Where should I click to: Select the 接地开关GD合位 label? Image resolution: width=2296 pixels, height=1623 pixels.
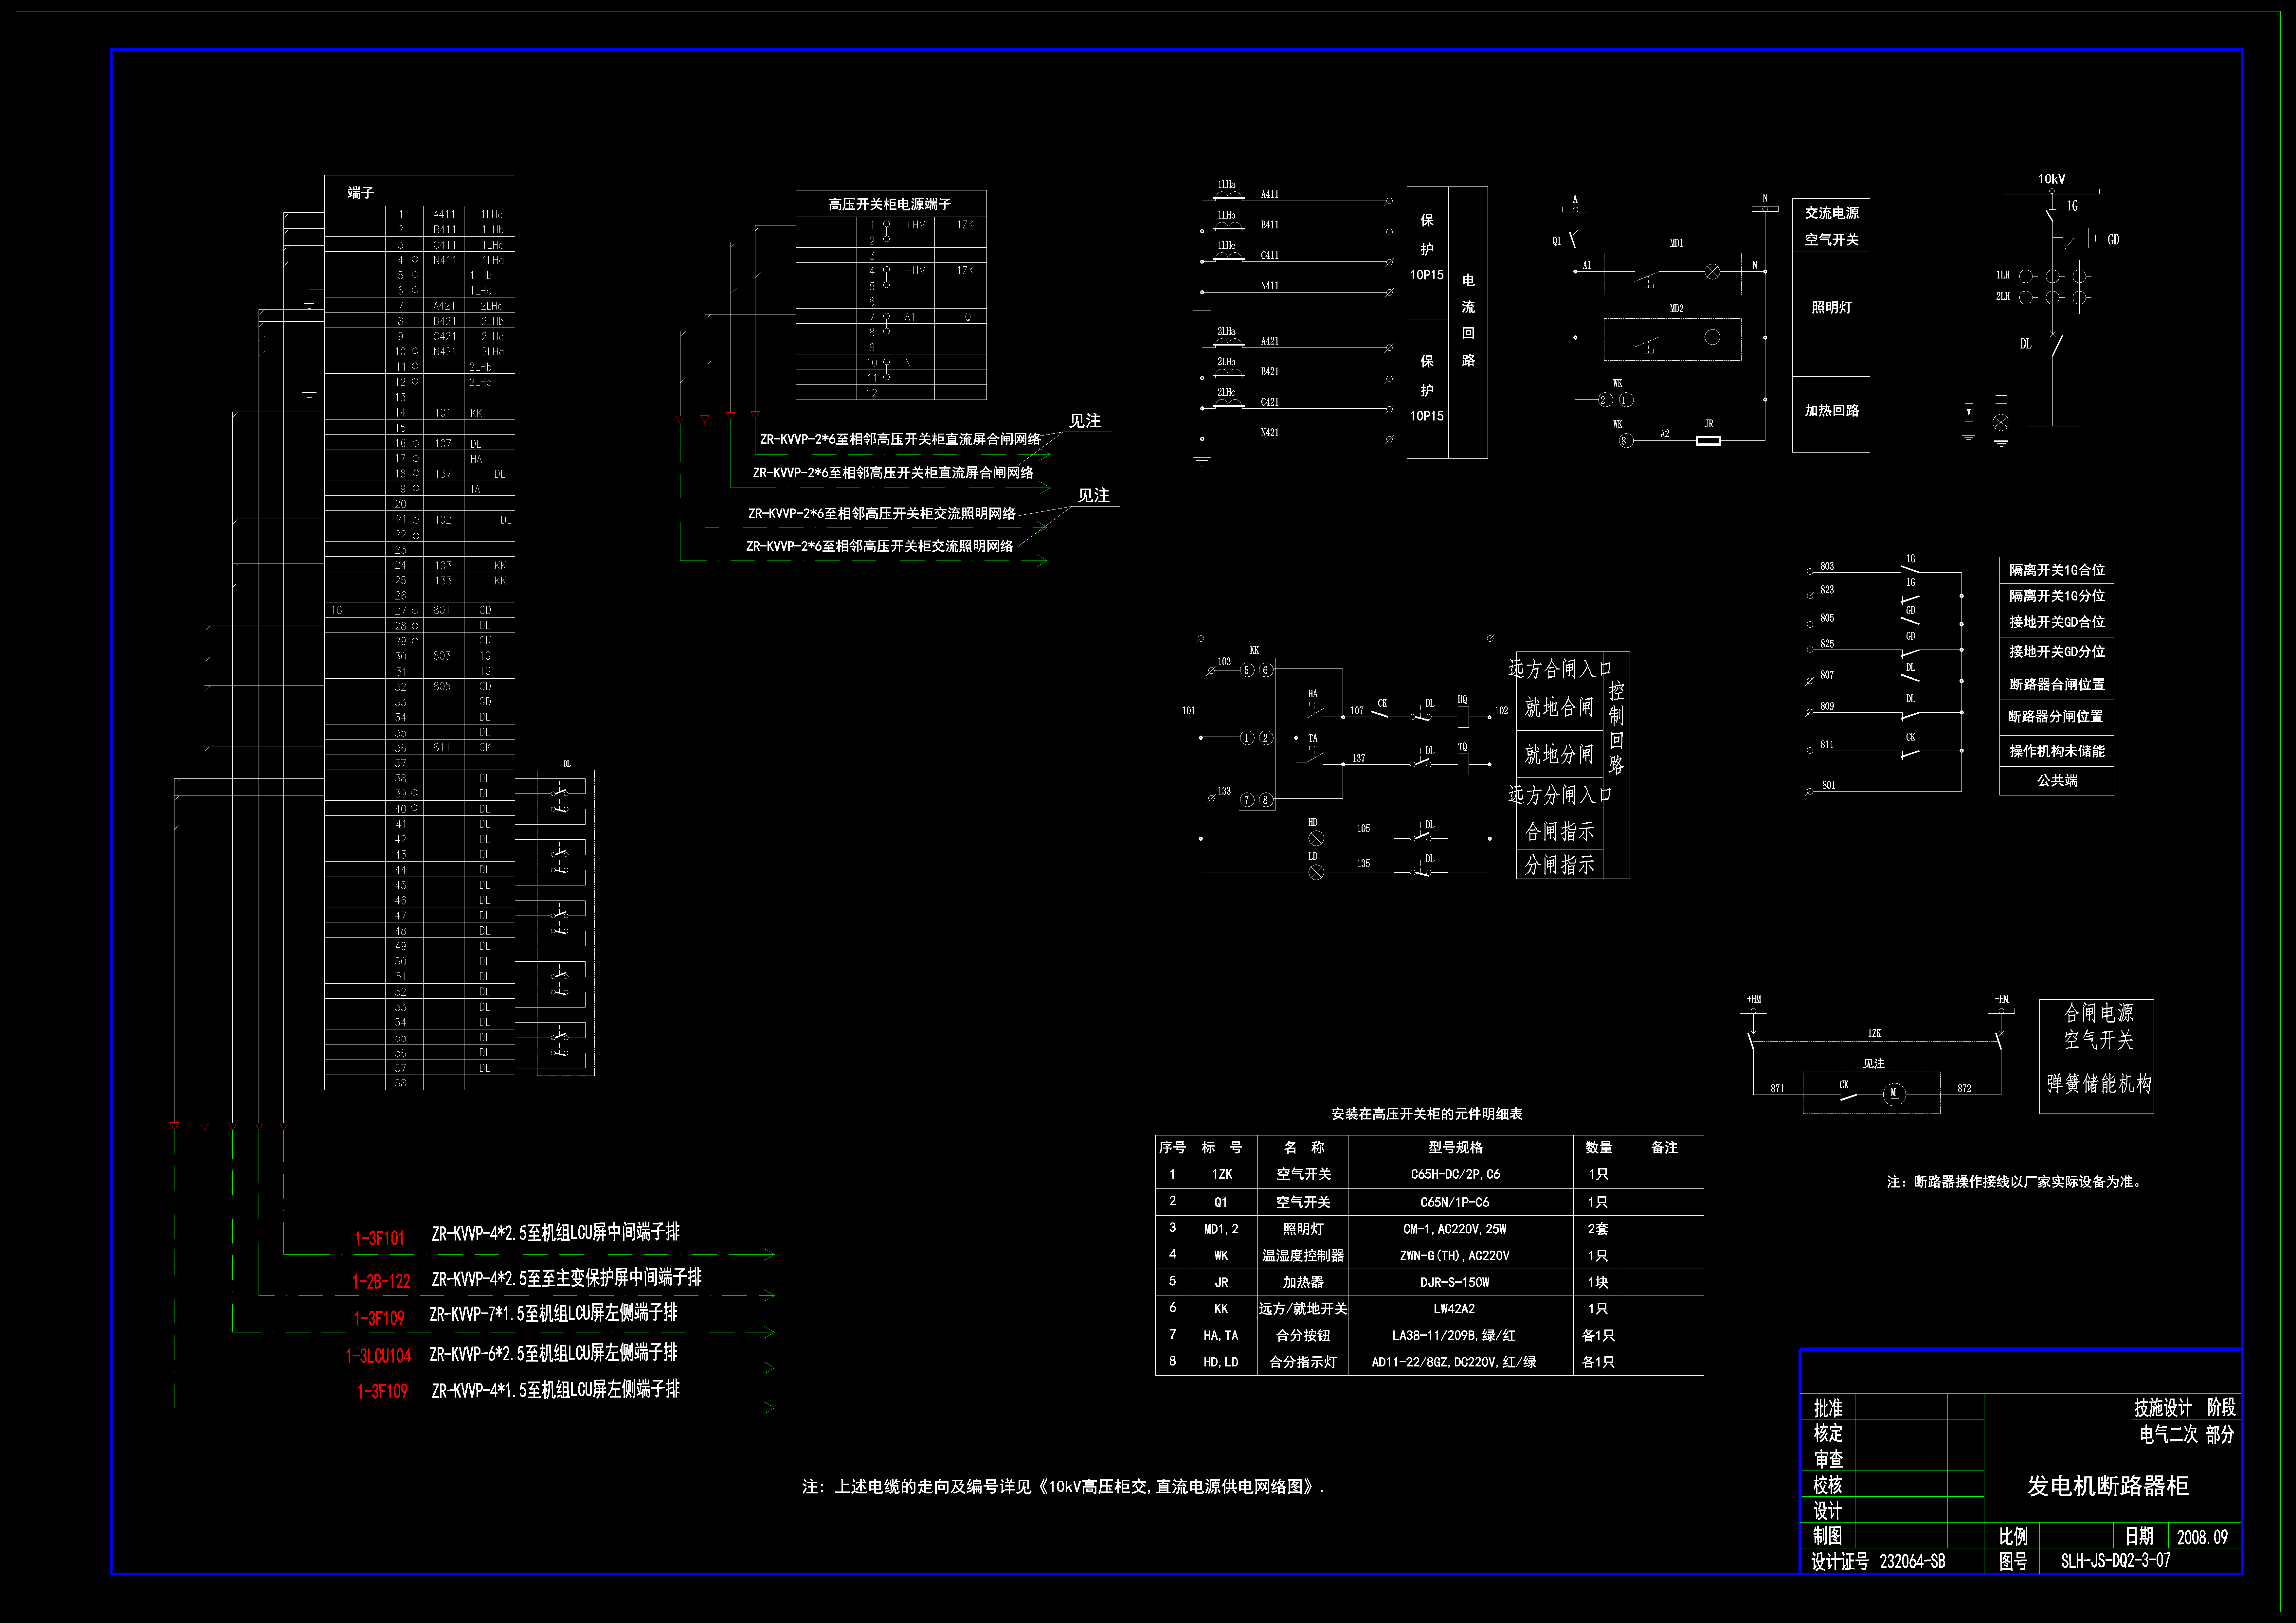2057,622
